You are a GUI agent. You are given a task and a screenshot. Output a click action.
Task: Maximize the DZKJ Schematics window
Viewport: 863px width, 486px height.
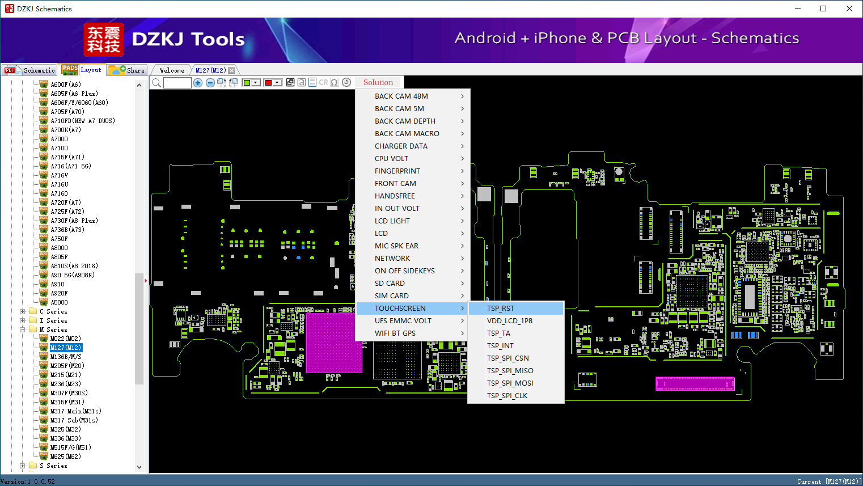[823, 9]
